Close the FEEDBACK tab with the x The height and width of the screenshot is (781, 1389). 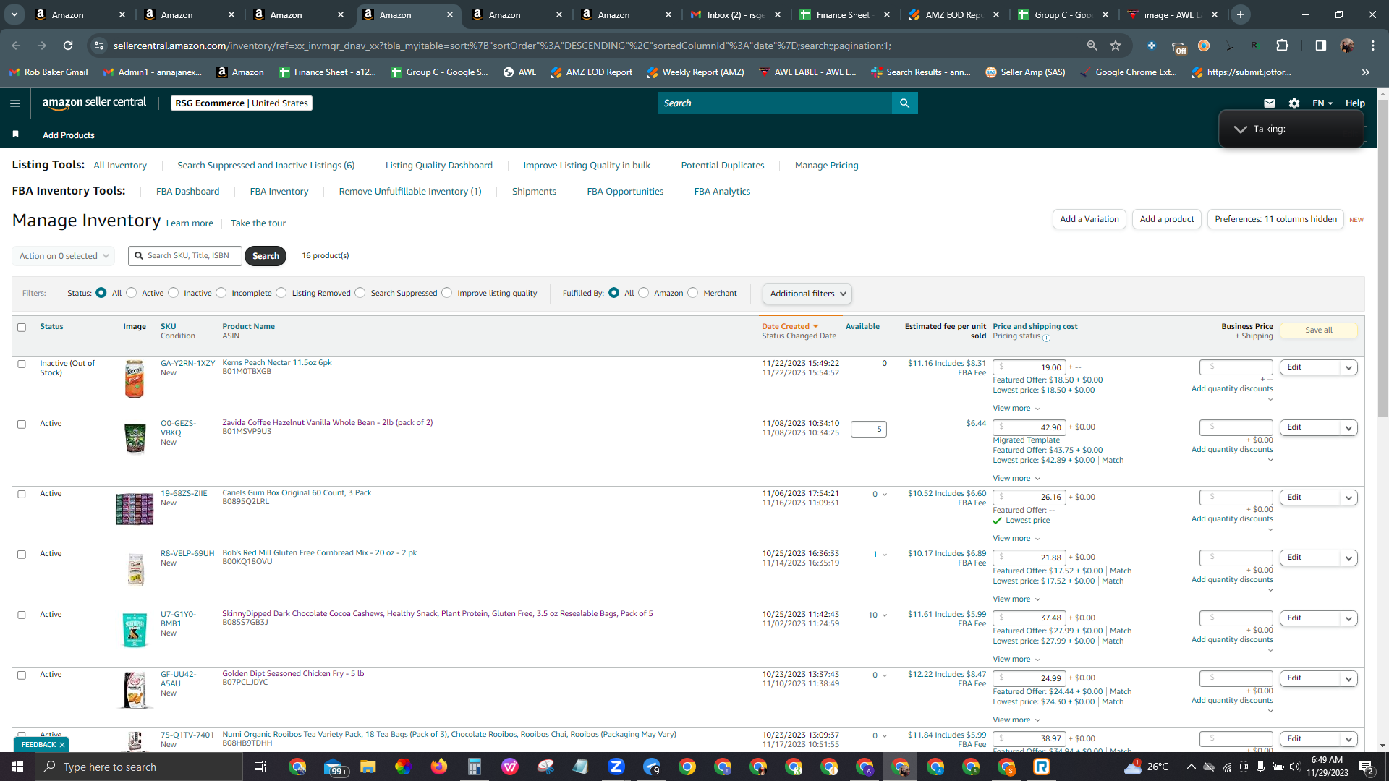[62, 745]
